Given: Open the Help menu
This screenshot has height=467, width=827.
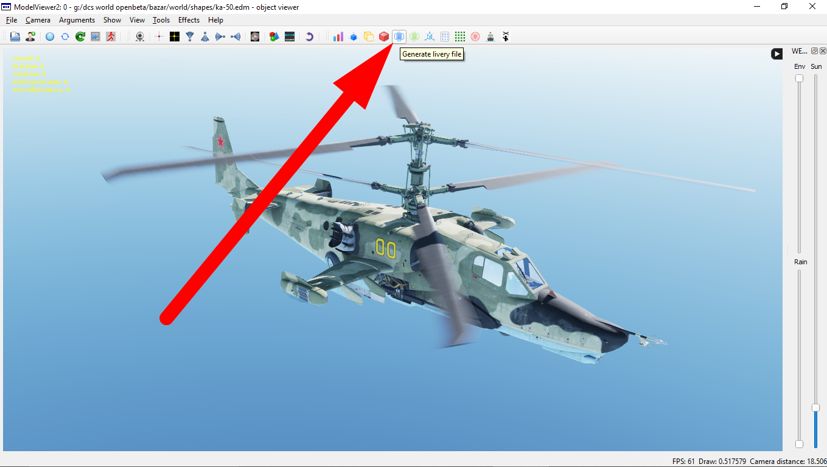Looking at the screenshot, I should coord(215,20).
